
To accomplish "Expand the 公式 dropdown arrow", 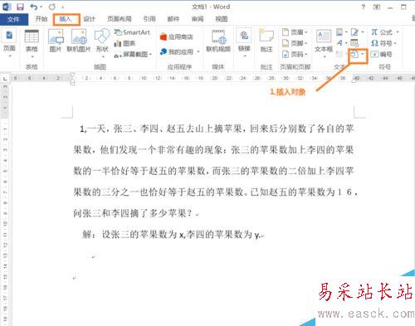I will click(398, 32).
